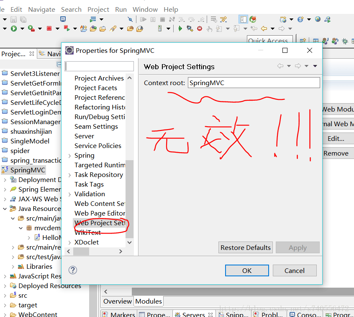
Task: Click the OK button
Action: tap(247, 270)
